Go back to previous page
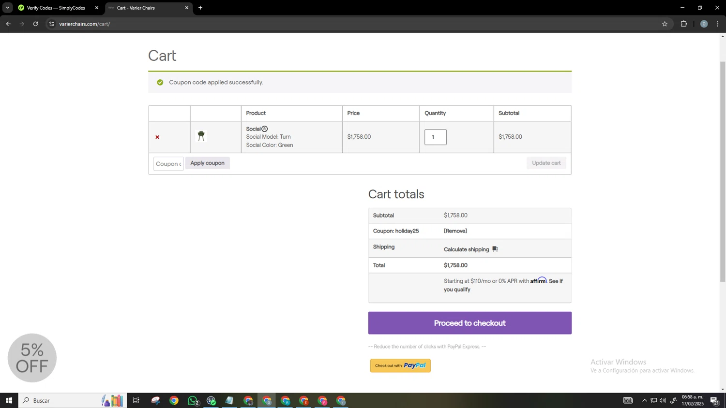 [8, 24]
